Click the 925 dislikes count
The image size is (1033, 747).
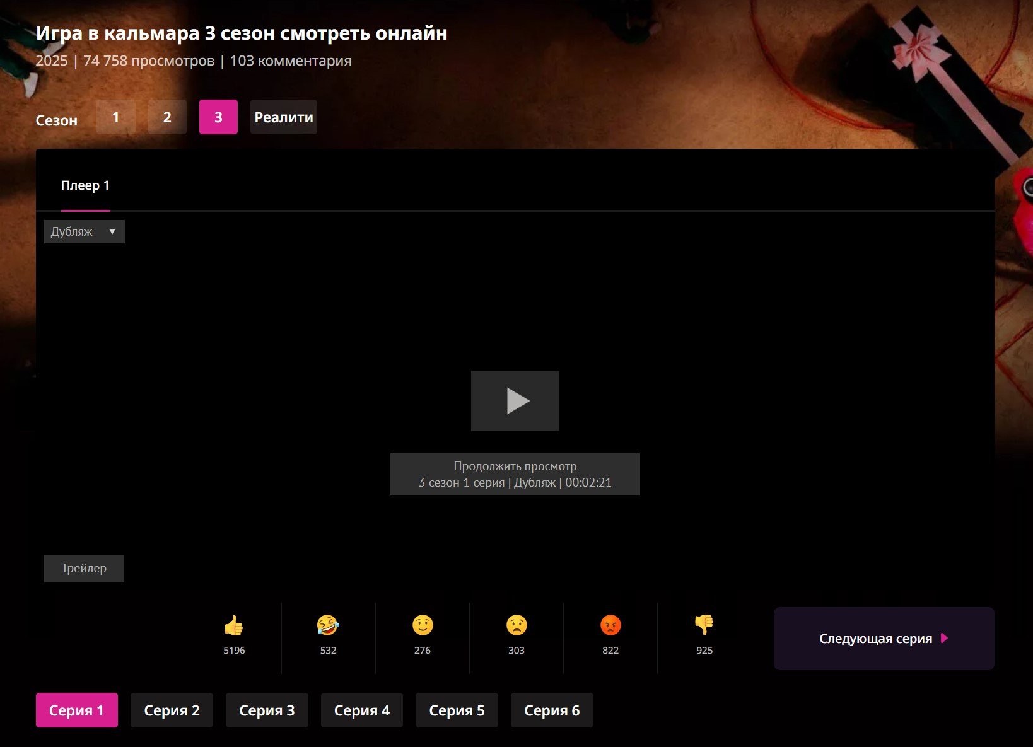tap(704, 651)
